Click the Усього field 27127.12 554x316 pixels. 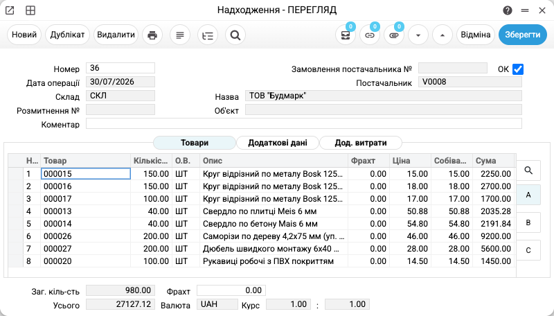coord(120,304)
